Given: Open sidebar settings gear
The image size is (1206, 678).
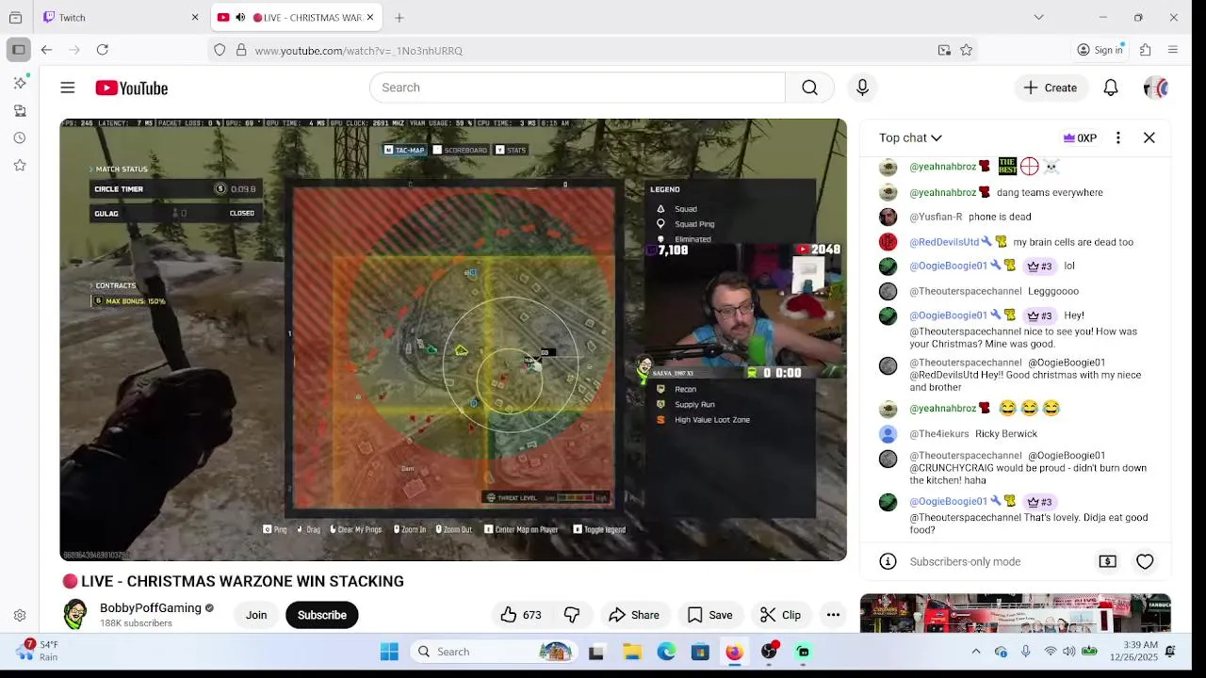Looking at the screenshot, I should pos(20,616).
